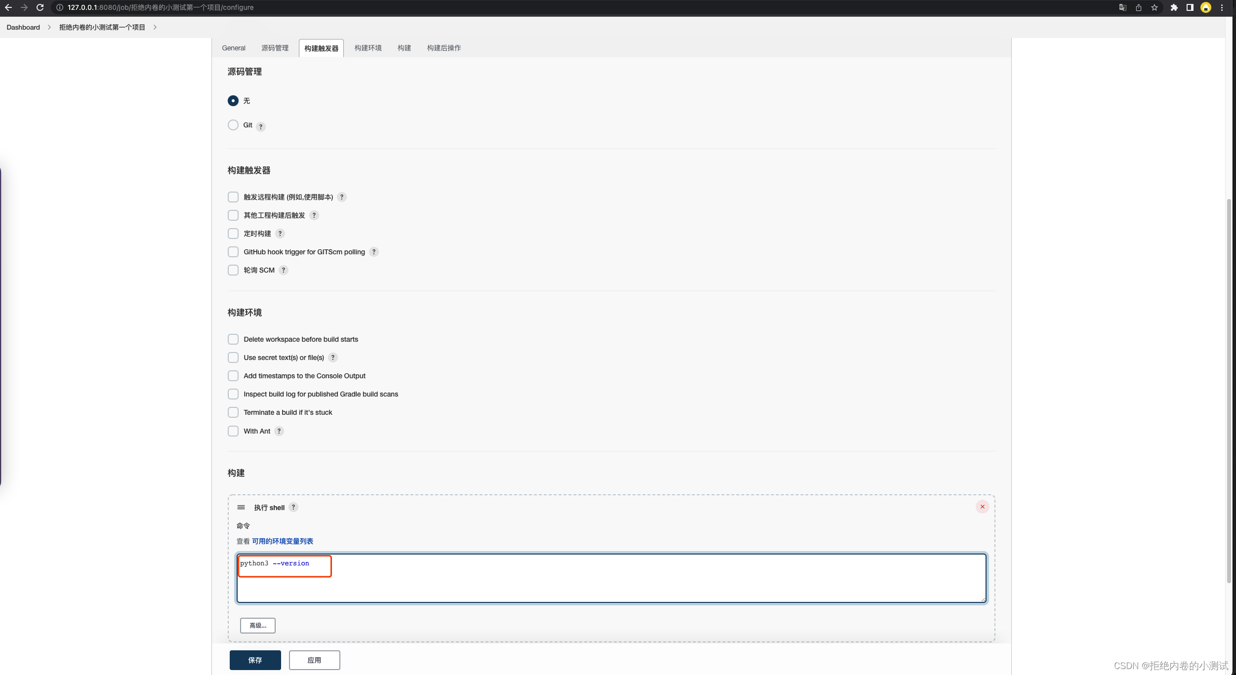Enable 轮询 SCM checkbox
This screenshot has width=1236, height=675.
coord(233,270)
